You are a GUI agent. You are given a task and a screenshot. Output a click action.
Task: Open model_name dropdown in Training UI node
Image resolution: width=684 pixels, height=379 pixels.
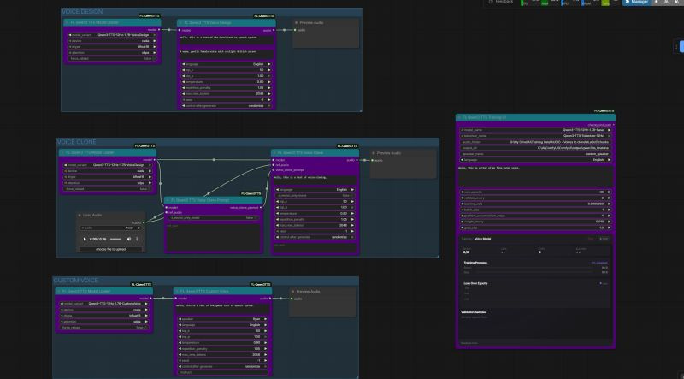click(536, 130)
